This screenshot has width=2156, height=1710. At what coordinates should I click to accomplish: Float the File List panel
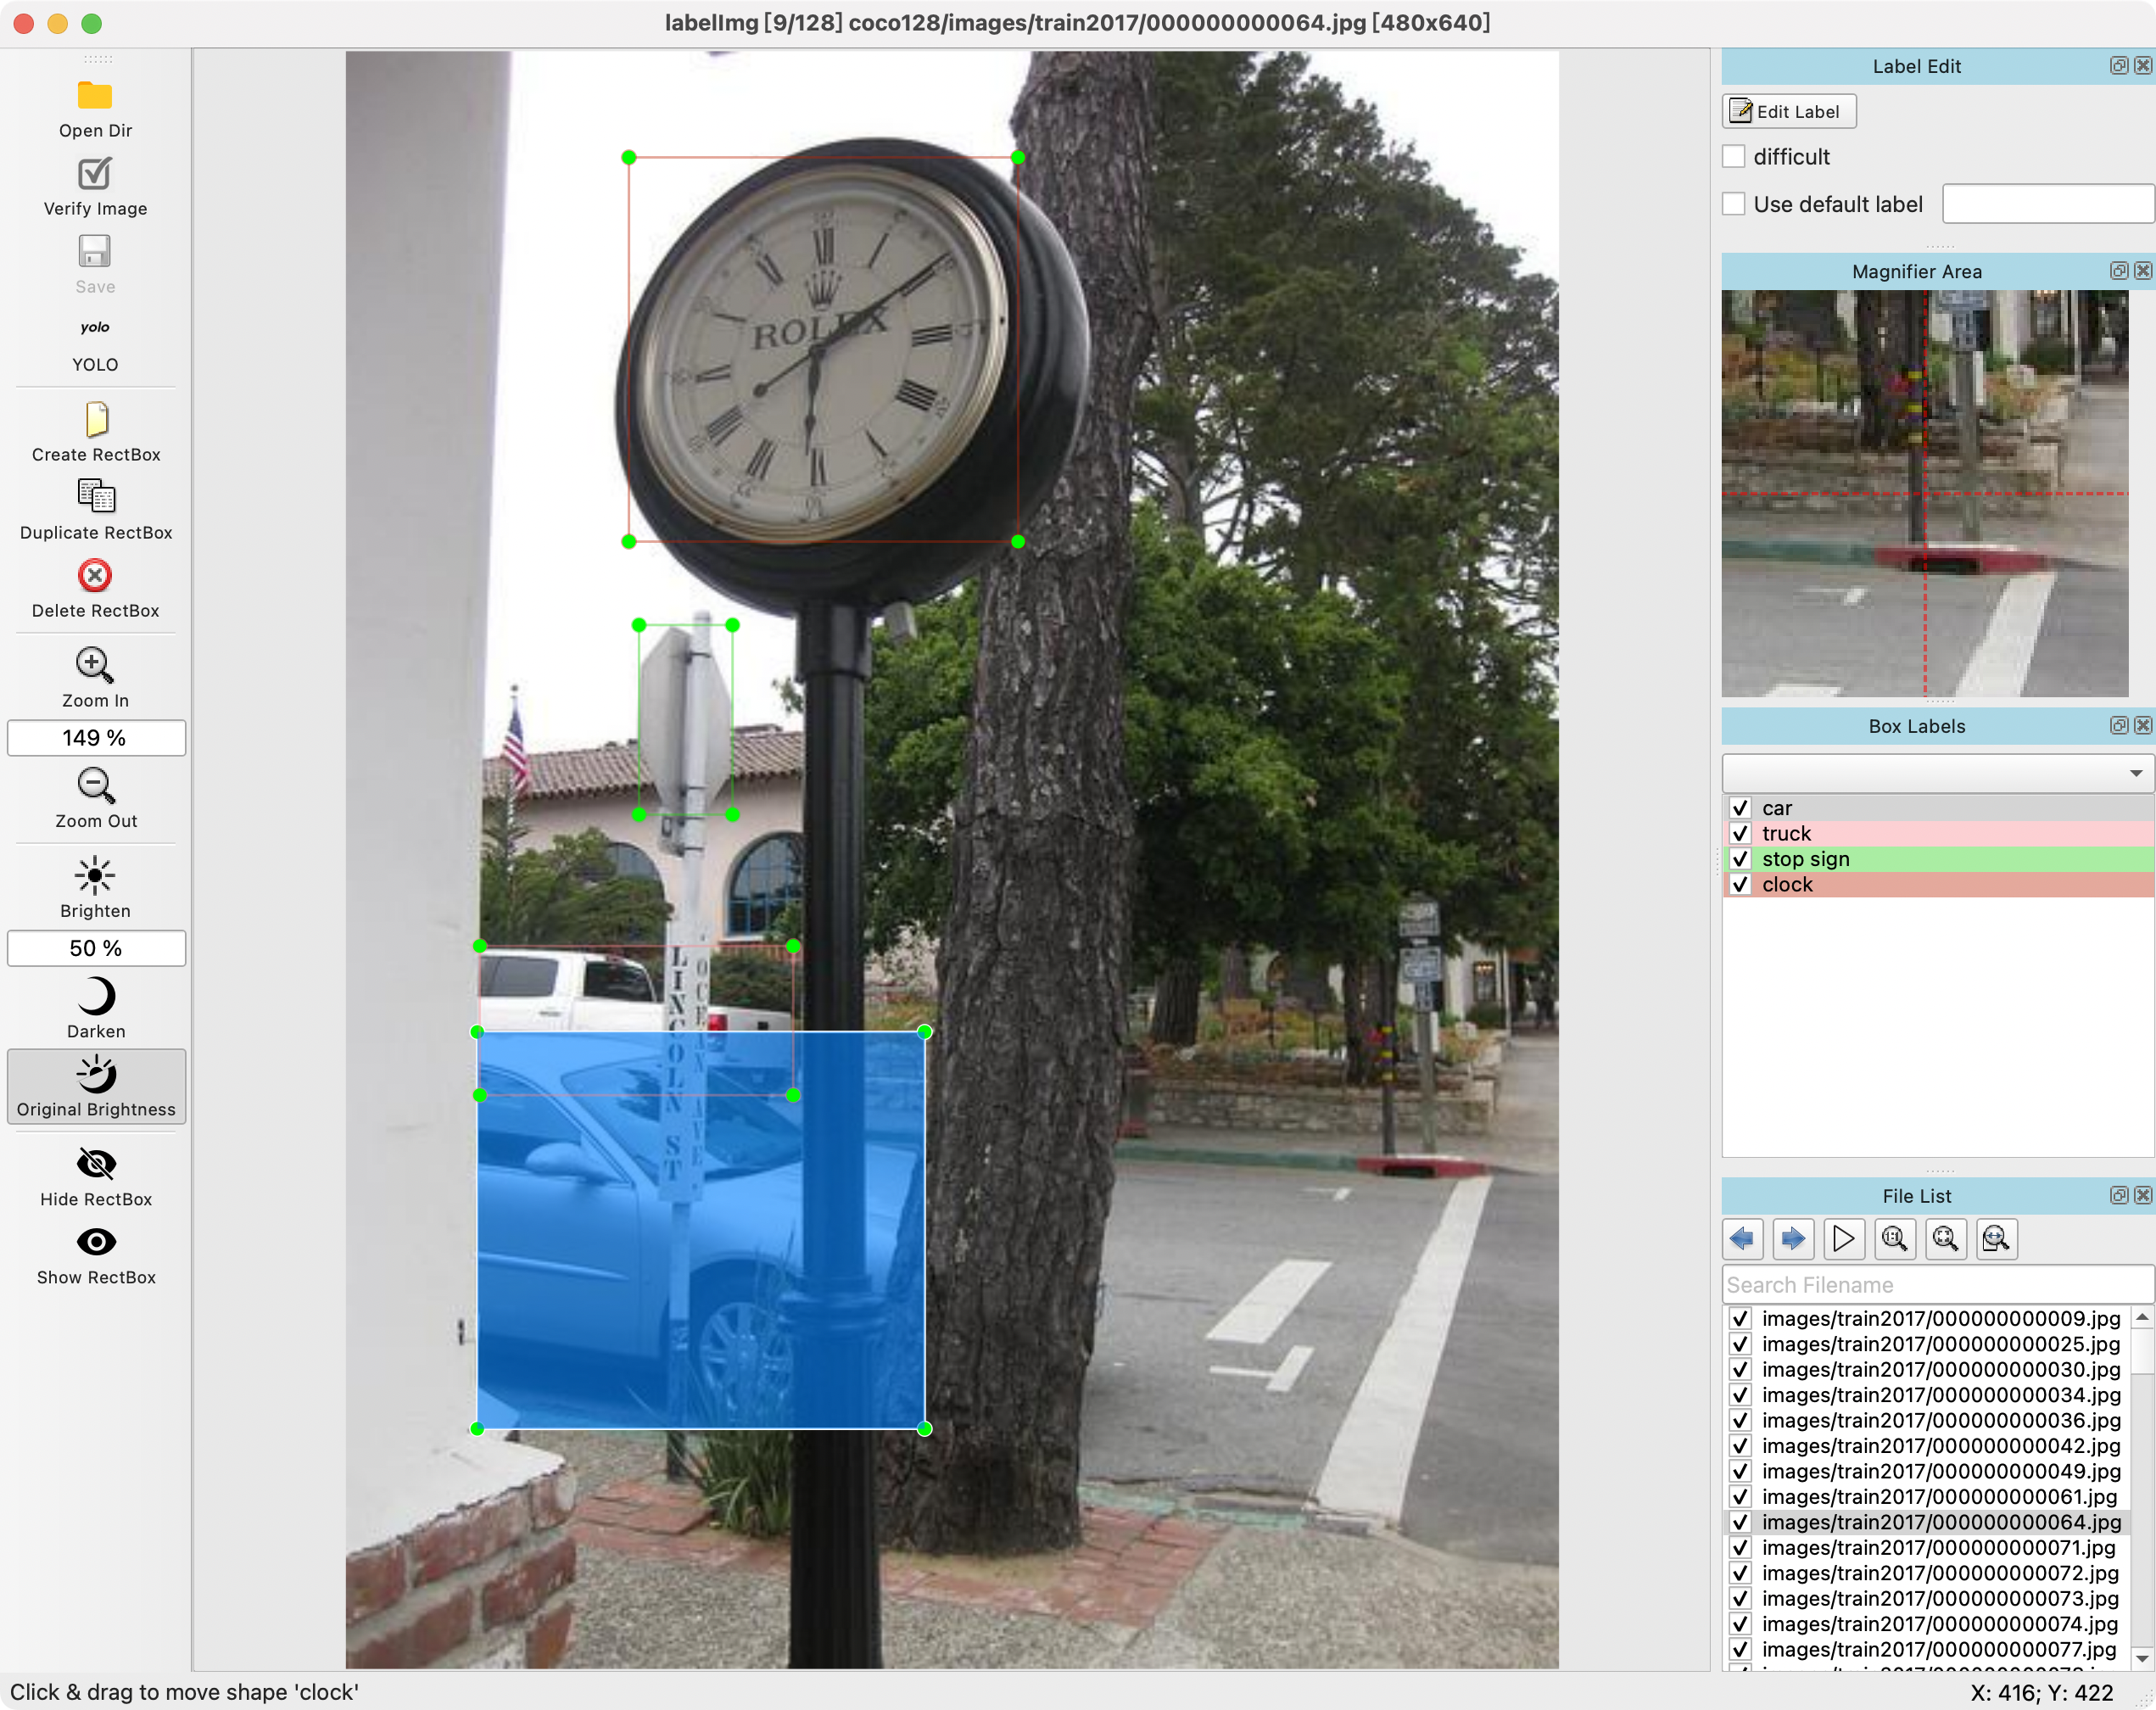[2118, 1196]
